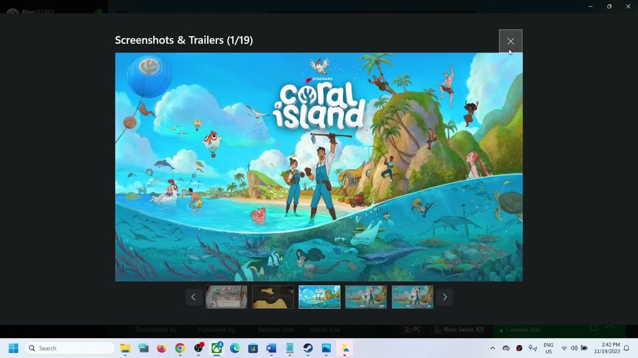Click the OBS tray icon
The image size is (638, 358).
pyautogui.click(x=519, y=348)
